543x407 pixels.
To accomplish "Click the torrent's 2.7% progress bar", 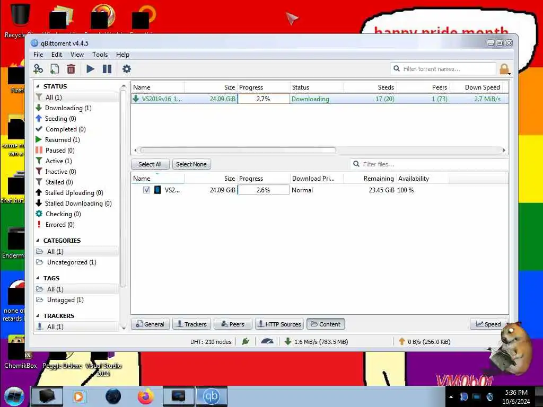I will pos(263,99).
